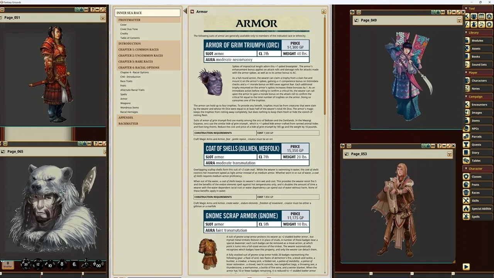Click the Story sidebar icon

[466, 153]
